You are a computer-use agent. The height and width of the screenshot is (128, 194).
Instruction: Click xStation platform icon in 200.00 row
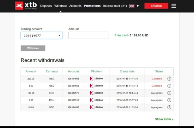pos(96,79)
